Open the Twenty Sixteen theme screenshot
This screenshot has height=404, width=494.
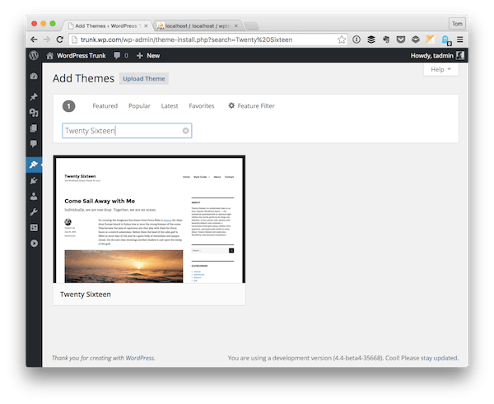[x=149, y=220]
